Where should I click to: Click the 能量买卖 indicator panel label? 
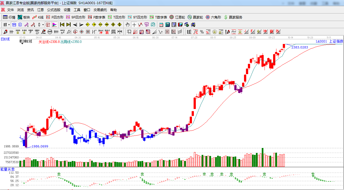point(7,169)
